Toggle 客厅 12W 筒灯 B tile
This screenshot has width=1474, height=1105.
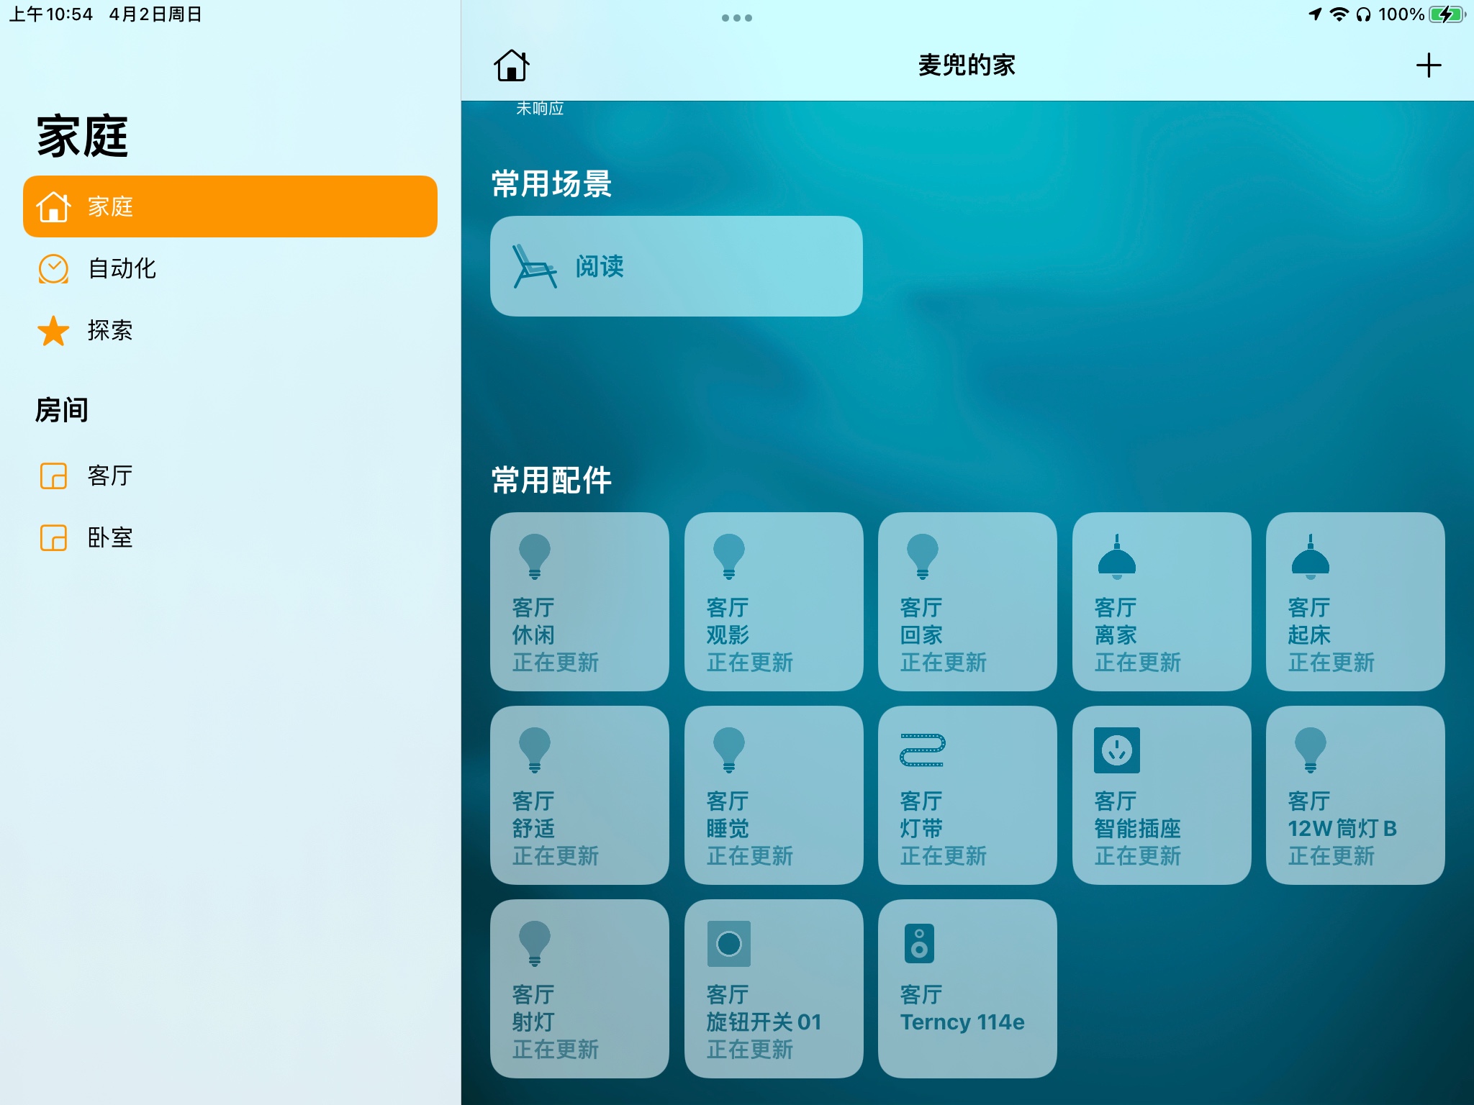coord(1355,795)
